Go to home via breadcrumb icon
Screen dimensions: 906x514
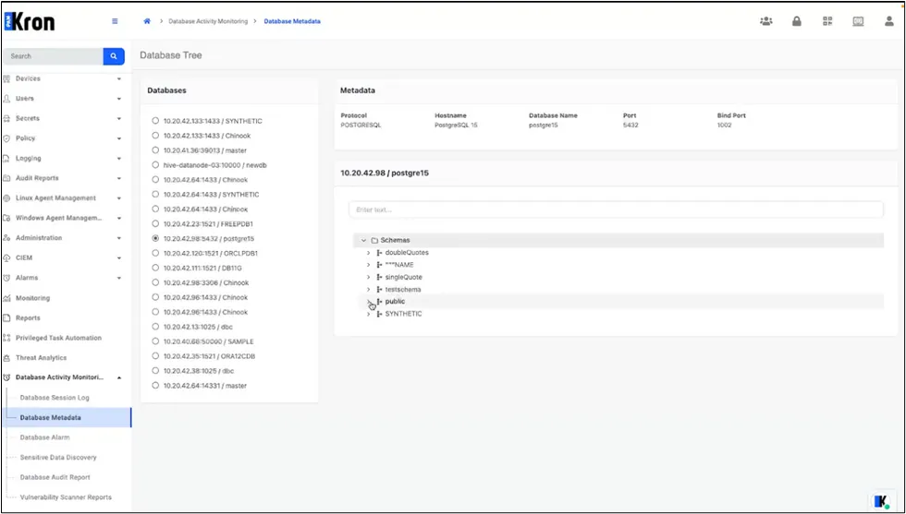point(147,21)
